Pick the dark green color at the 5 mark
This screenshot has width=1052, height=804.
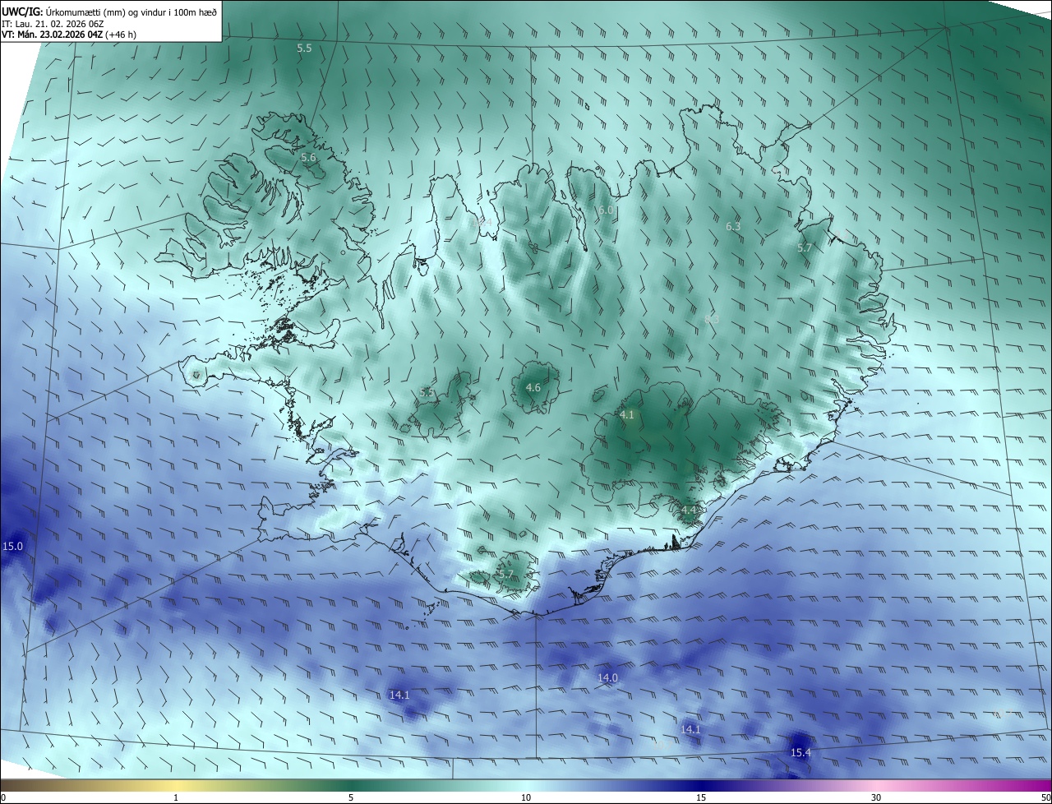(x=351, y=785)
